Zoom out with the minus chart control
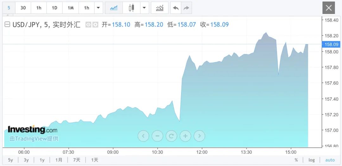The image size is (342, 166). click(157, 136)
